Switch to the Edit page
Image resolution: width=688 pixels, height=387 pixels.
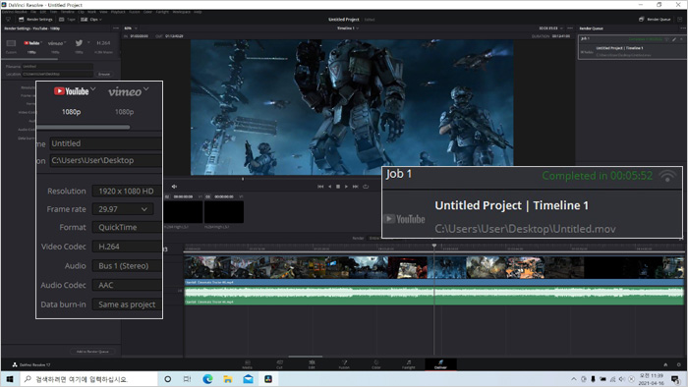312,364
